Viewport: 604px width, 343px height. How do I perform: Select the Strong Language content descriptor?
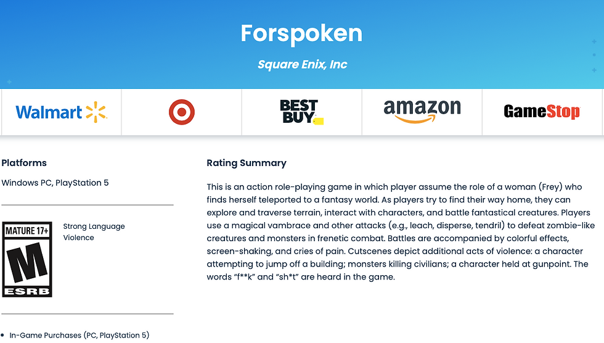pyautogui.click(x=94, y=226)
